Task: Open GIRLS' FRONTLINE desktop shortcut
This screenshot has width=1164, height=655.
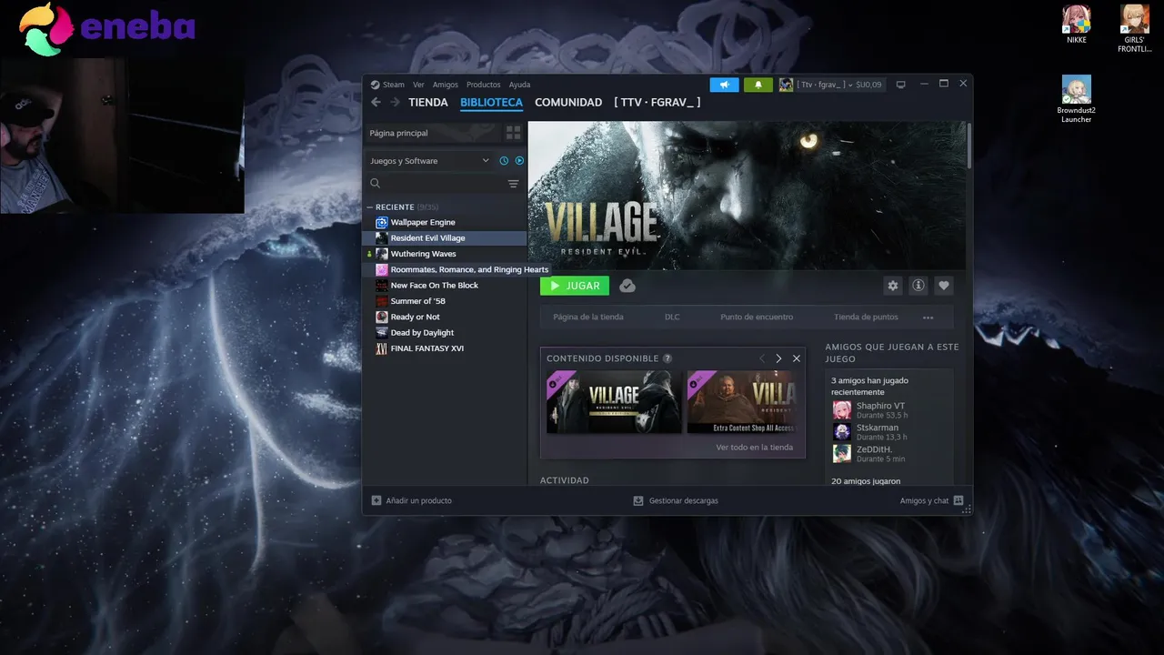Action: [1134, 27]
